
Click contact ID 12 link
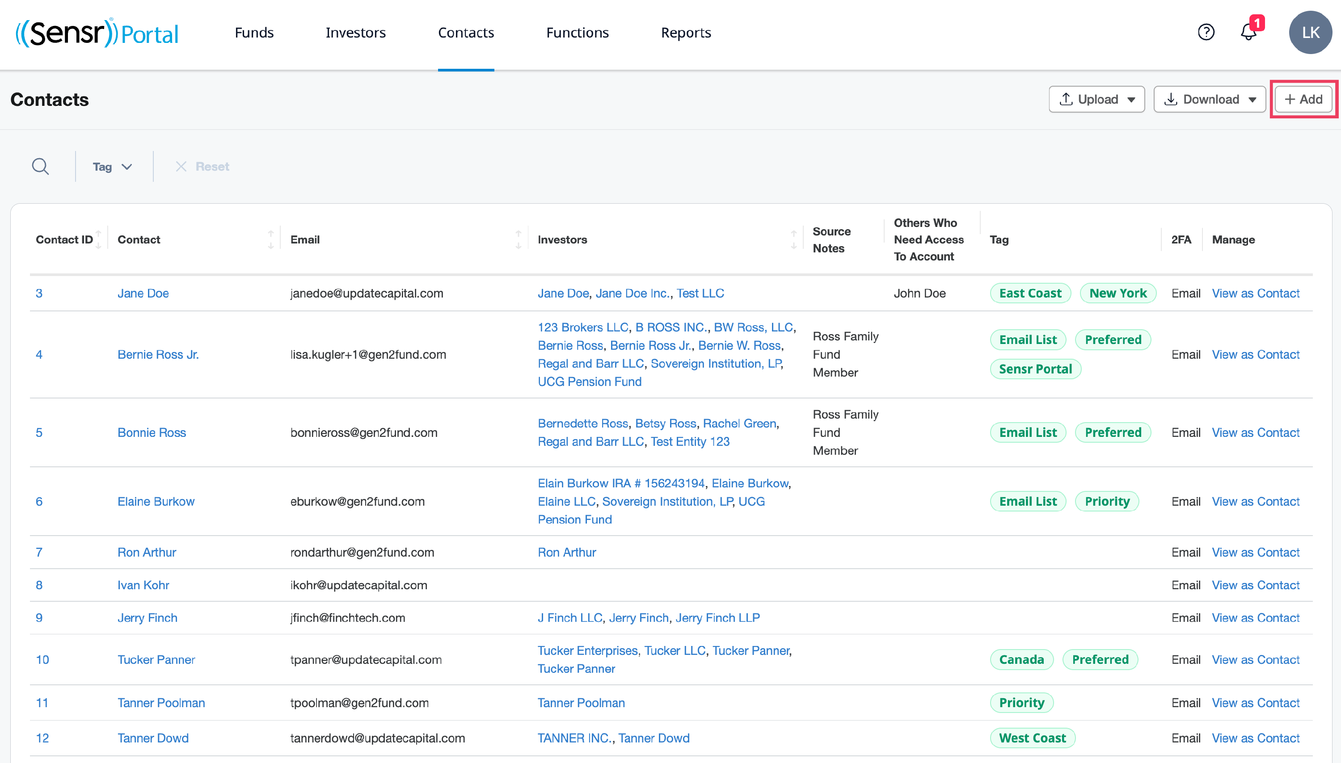pos(42,738)
